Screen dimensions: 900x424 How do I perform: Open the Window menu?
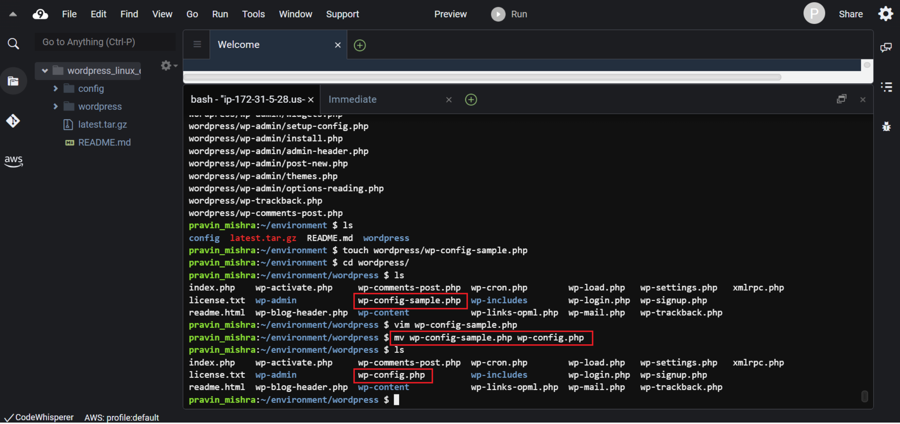(x=295, y=14)
